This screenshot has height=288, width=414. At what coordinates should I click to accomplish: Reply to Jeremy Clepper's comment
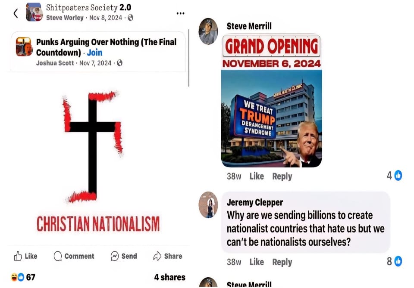tap(282, 262)
